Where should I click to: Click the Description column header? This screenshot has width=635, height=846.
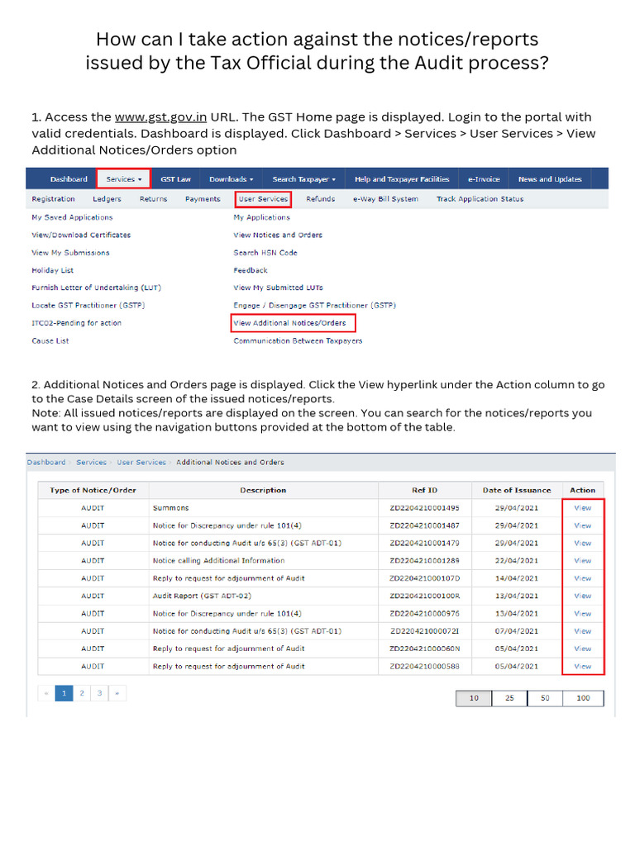[x=263, y=491]
